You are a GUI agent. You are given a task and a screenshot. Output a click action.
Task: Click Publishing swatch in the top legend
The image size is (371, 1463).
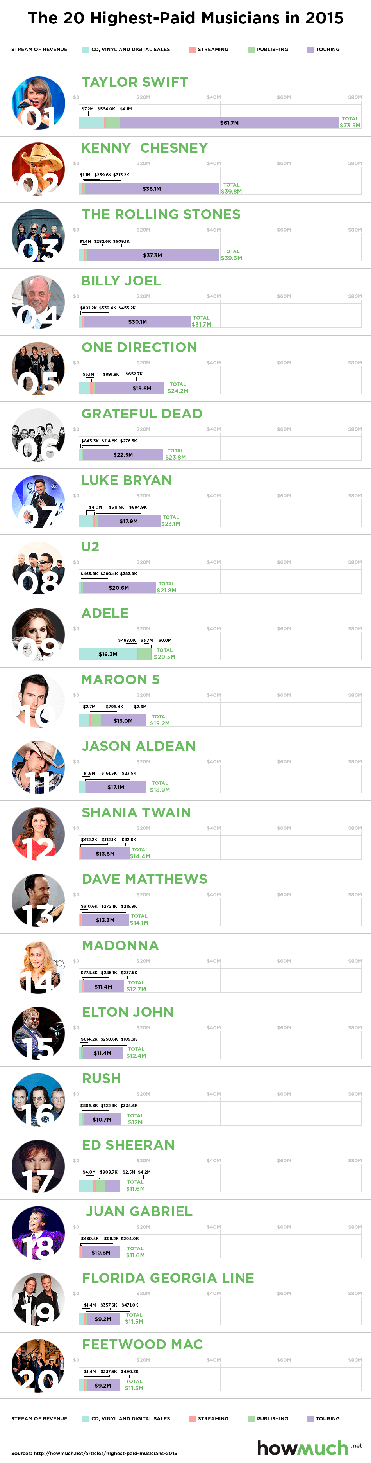(251, 50)
